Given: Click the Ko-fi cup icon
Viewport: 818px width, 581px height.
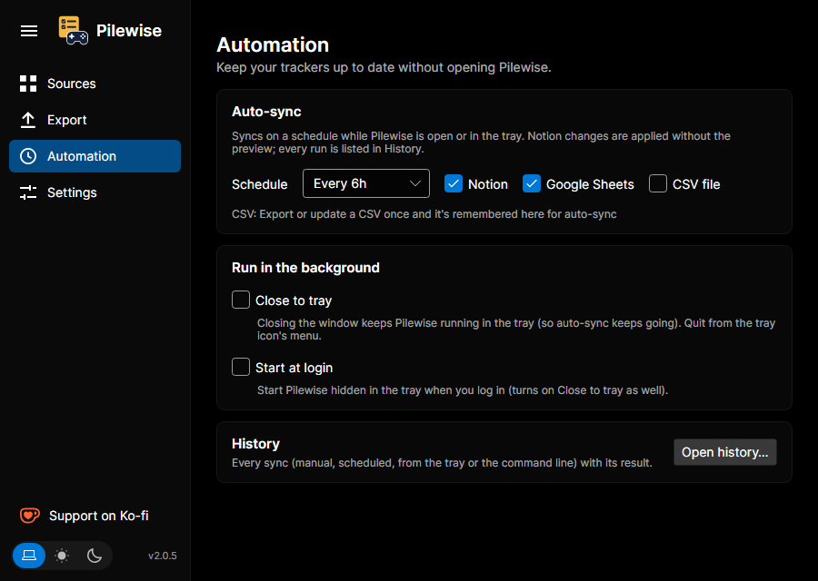Looking at the screenshot, I should click(30, 516).
